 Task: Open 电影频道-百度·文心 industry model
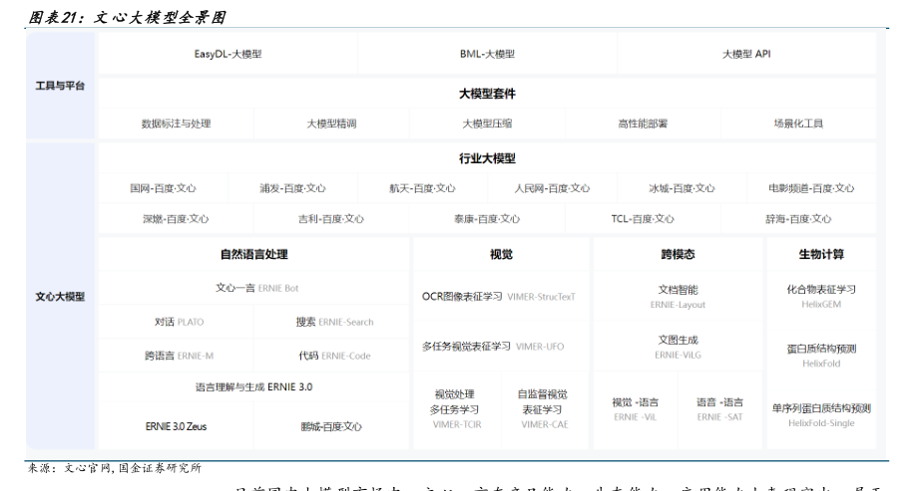(x=811, y=187)
